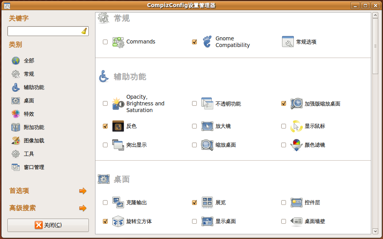
Task: Click the vertical scrollbar thumb
Action: click(376, 46)
